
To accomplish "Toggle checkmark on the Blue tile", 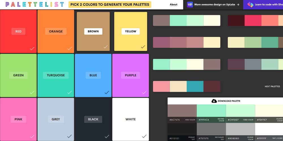I will pyautogui.click(x=107, y=92).
